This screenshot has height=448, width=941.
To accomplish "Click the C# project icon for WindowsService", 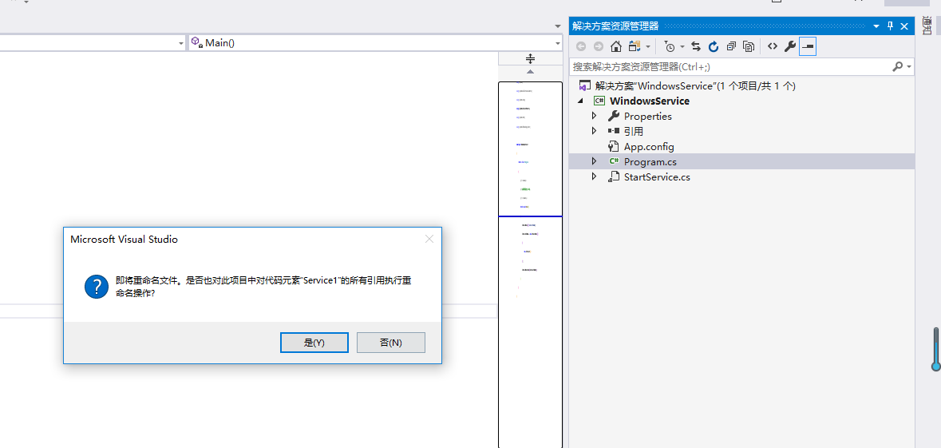I will [x=599, y=101].
